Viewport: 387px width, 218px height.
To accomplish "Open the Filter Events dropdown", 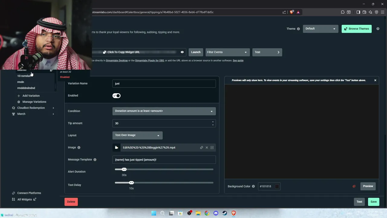I will coord(228,52).
